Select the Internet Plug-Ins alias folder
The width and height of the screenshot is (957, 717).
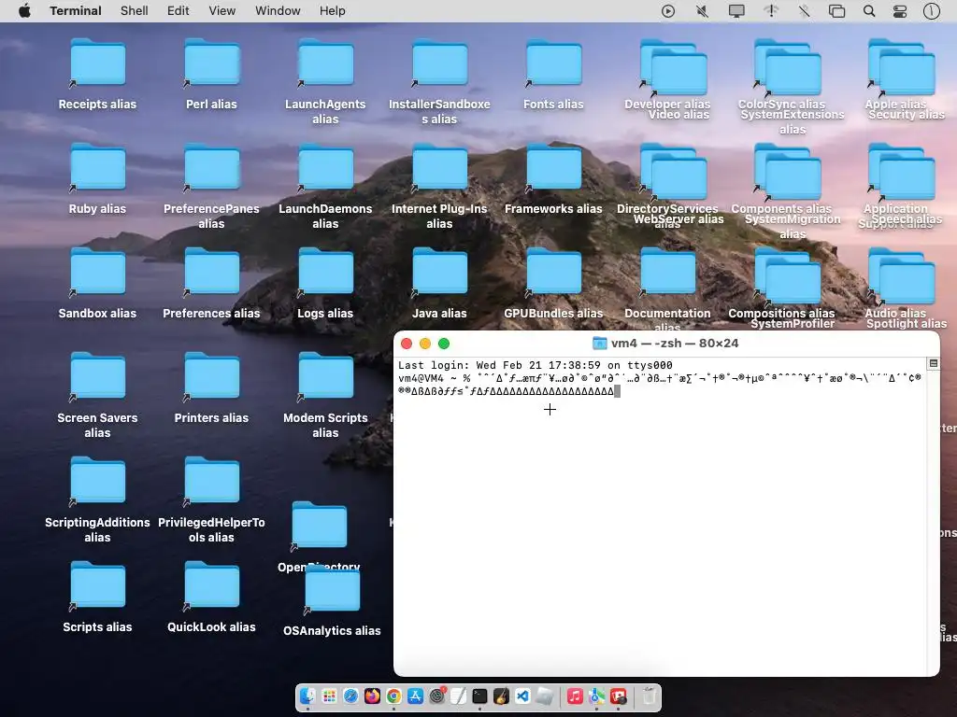[439, 167]
